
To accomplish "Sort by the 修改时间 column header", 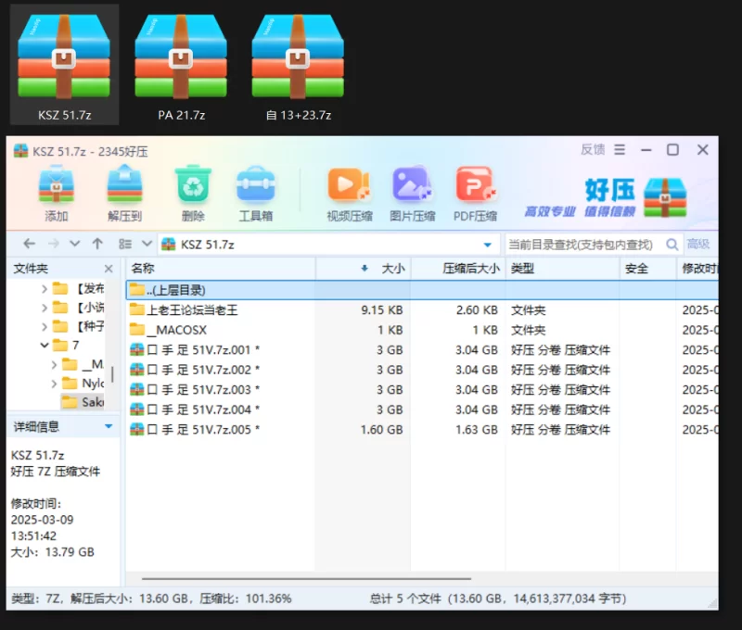I will click(x=697, y=269).
